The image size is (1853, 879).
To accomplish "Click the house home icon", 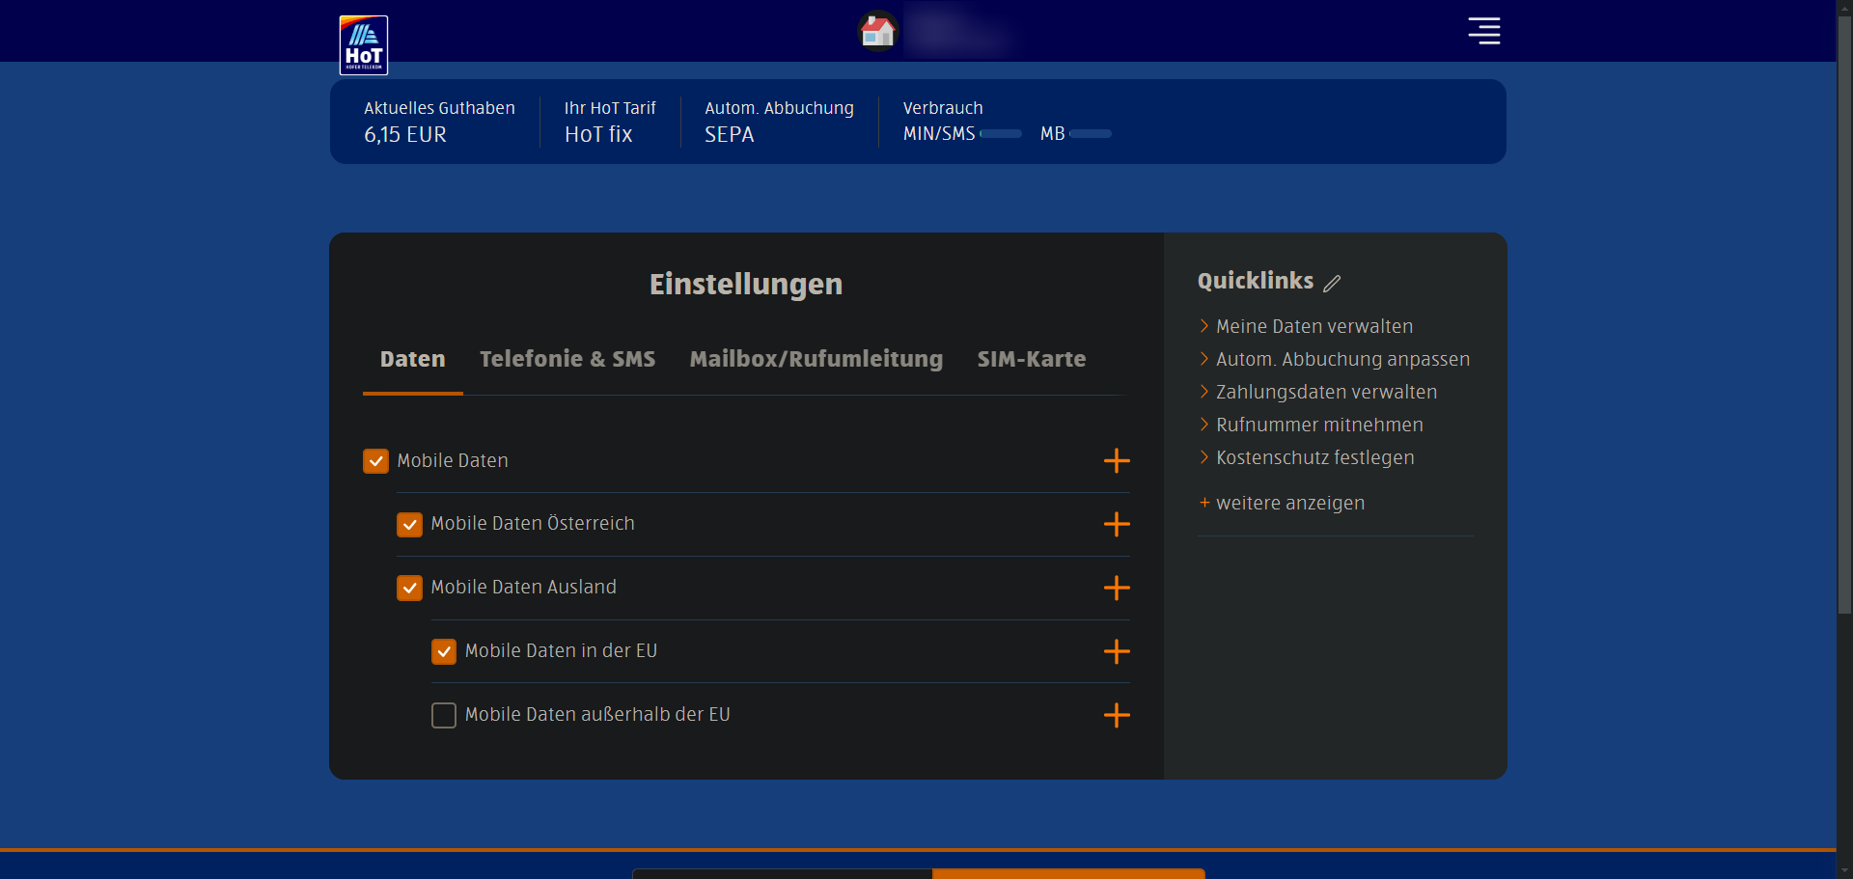I will coord(877,31).
